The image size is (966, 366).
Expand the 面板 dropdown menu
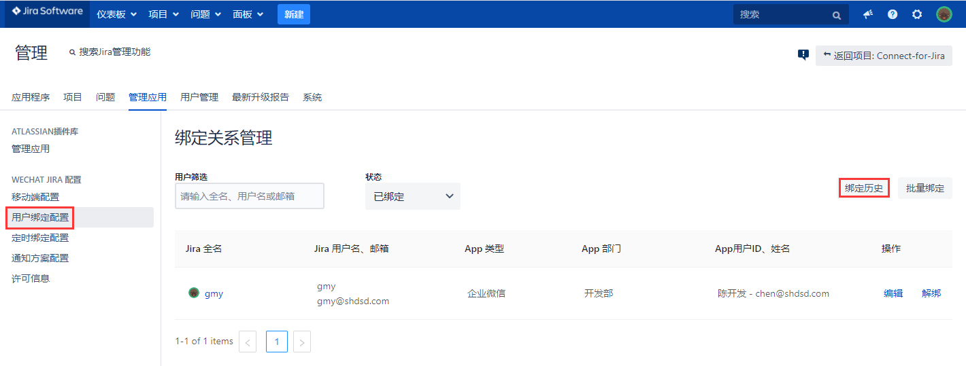click(x=248, y=14)
